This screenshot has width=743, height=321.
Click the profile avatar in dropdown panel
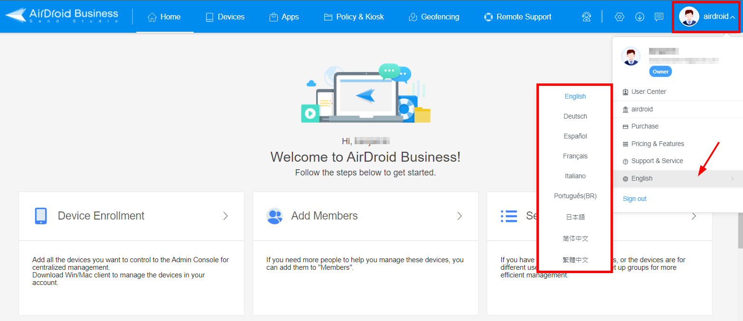coord(631,56)
